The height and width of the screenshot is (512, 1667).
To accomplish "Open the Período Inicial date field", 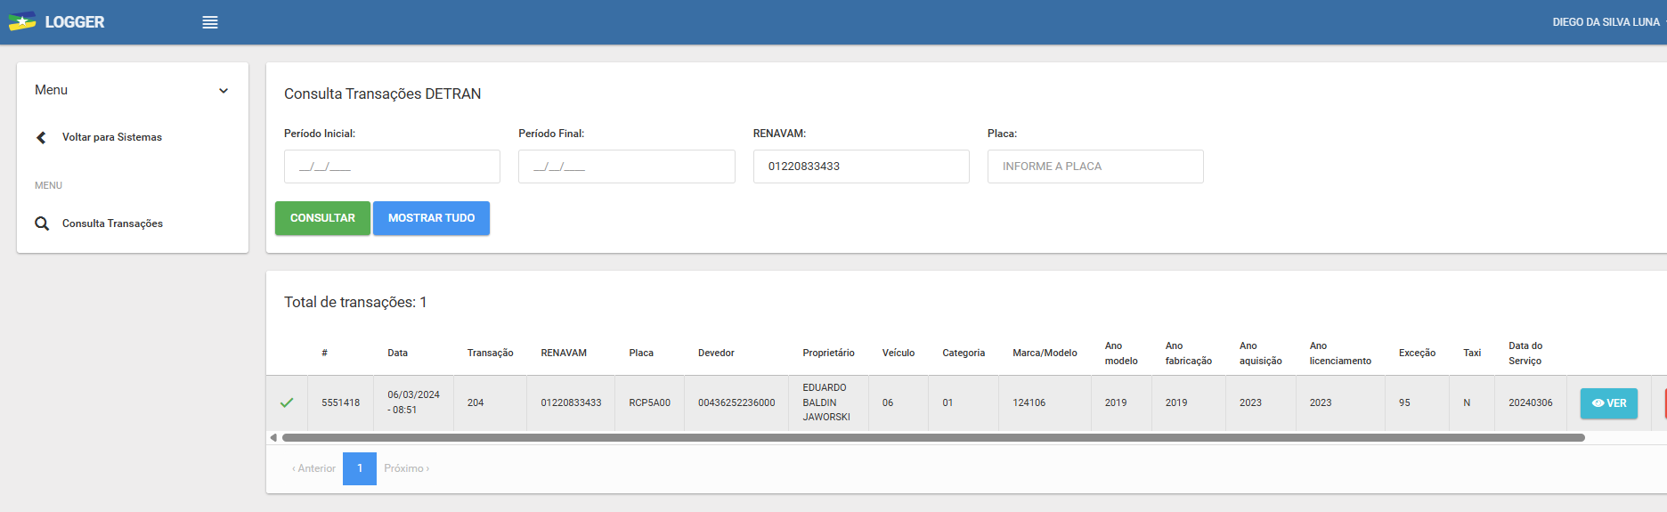I will point(392,167).
